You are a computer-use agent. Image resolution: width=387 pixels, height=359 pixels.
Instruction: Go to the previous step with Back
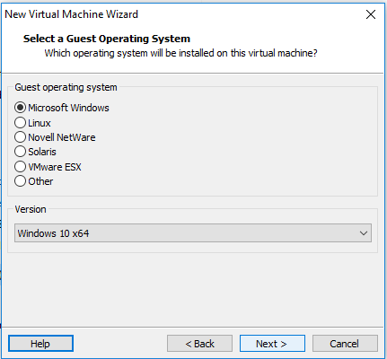[199, 344]
